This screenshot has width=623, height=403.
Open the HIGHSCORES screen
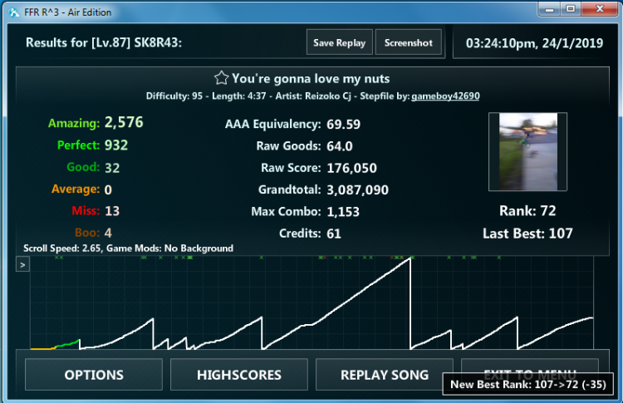coord(239,375)
